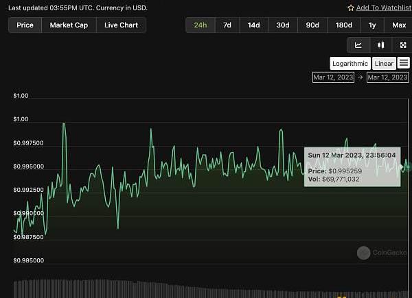The image size is (412, 298).
Task: Click the Add To Watchlist link
Action: [x=381, y=8]
